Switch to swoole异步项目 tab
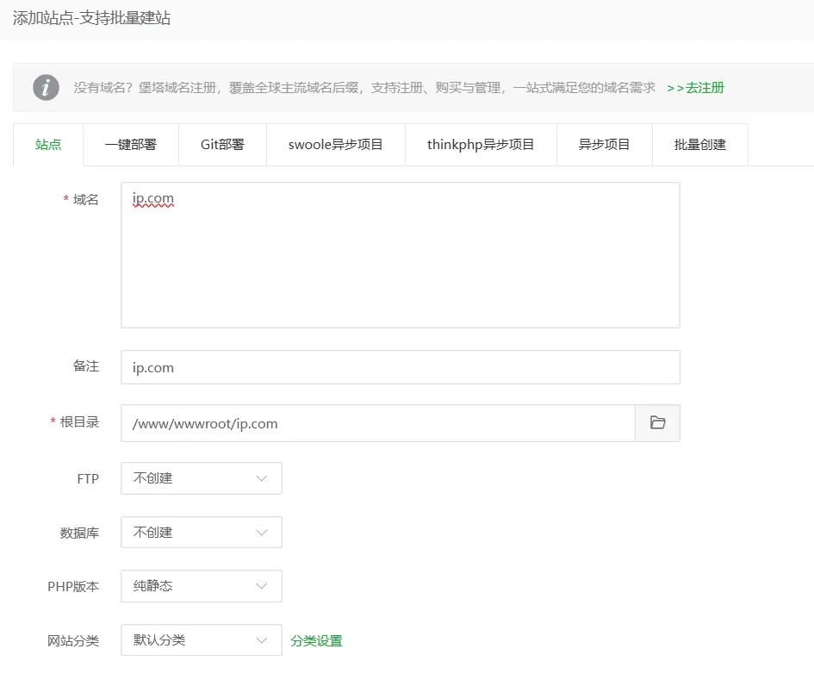 click(x=335, y=145)
